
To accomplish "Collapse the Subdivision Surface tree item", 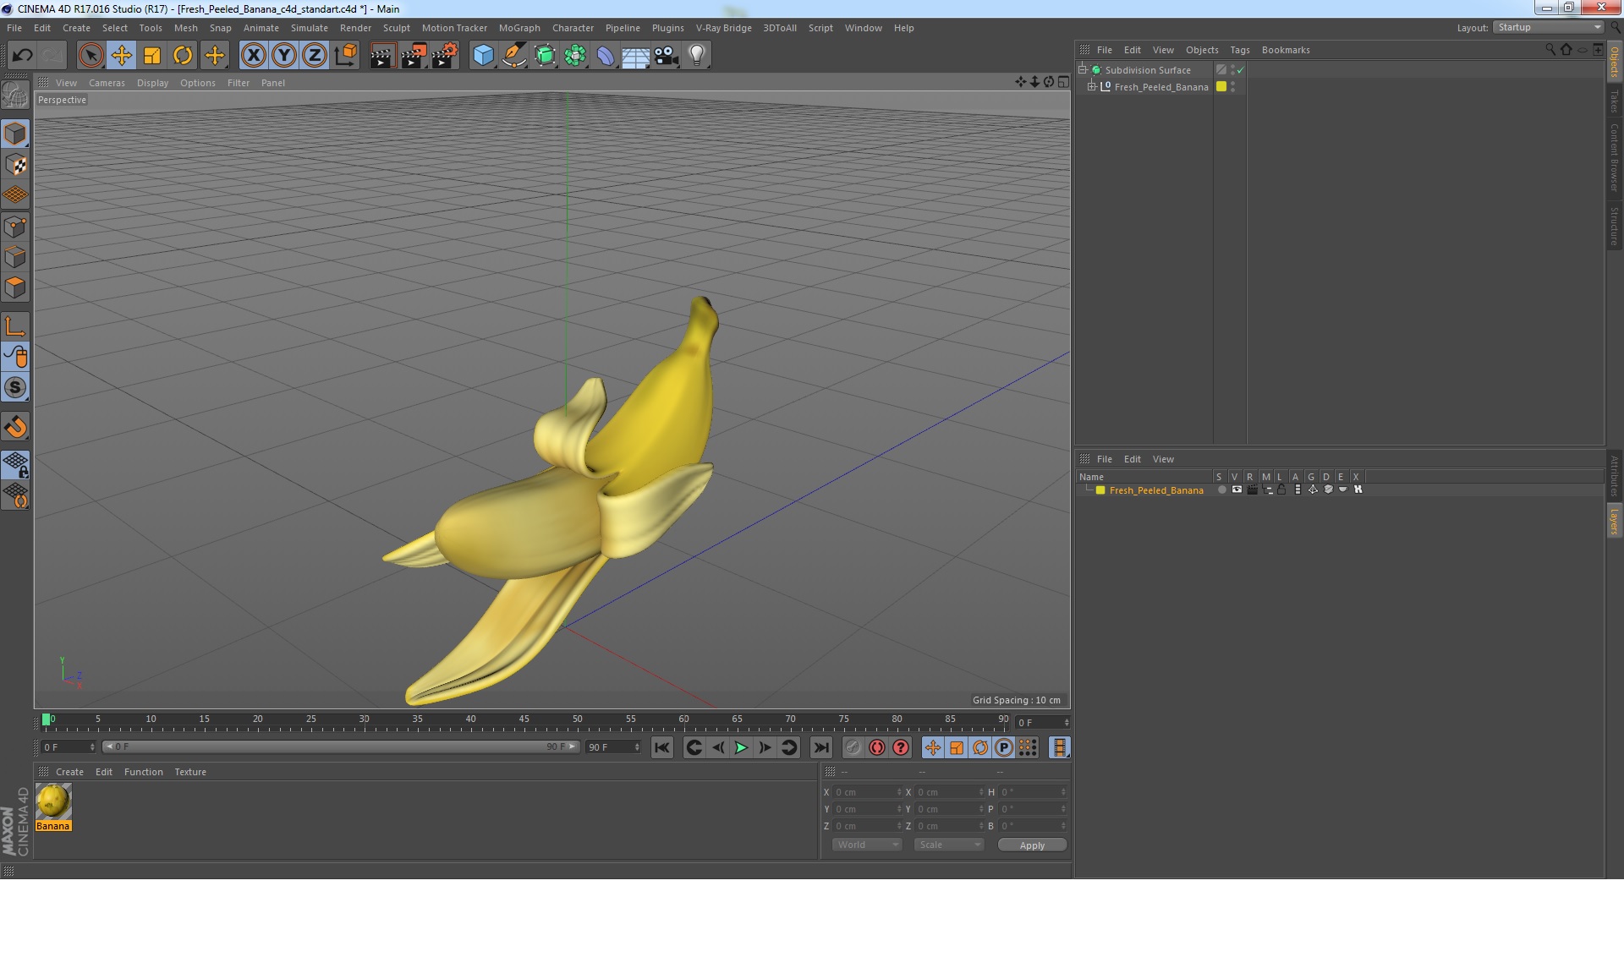I will pyautogui.click(x=1082, y=70).
